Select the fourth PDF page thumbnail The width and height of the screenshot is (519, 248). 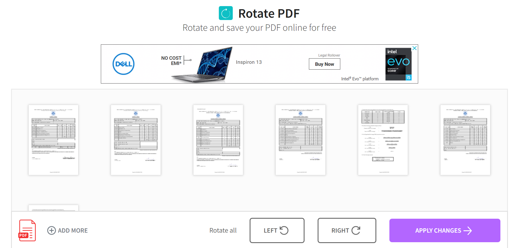coord(300,140)
